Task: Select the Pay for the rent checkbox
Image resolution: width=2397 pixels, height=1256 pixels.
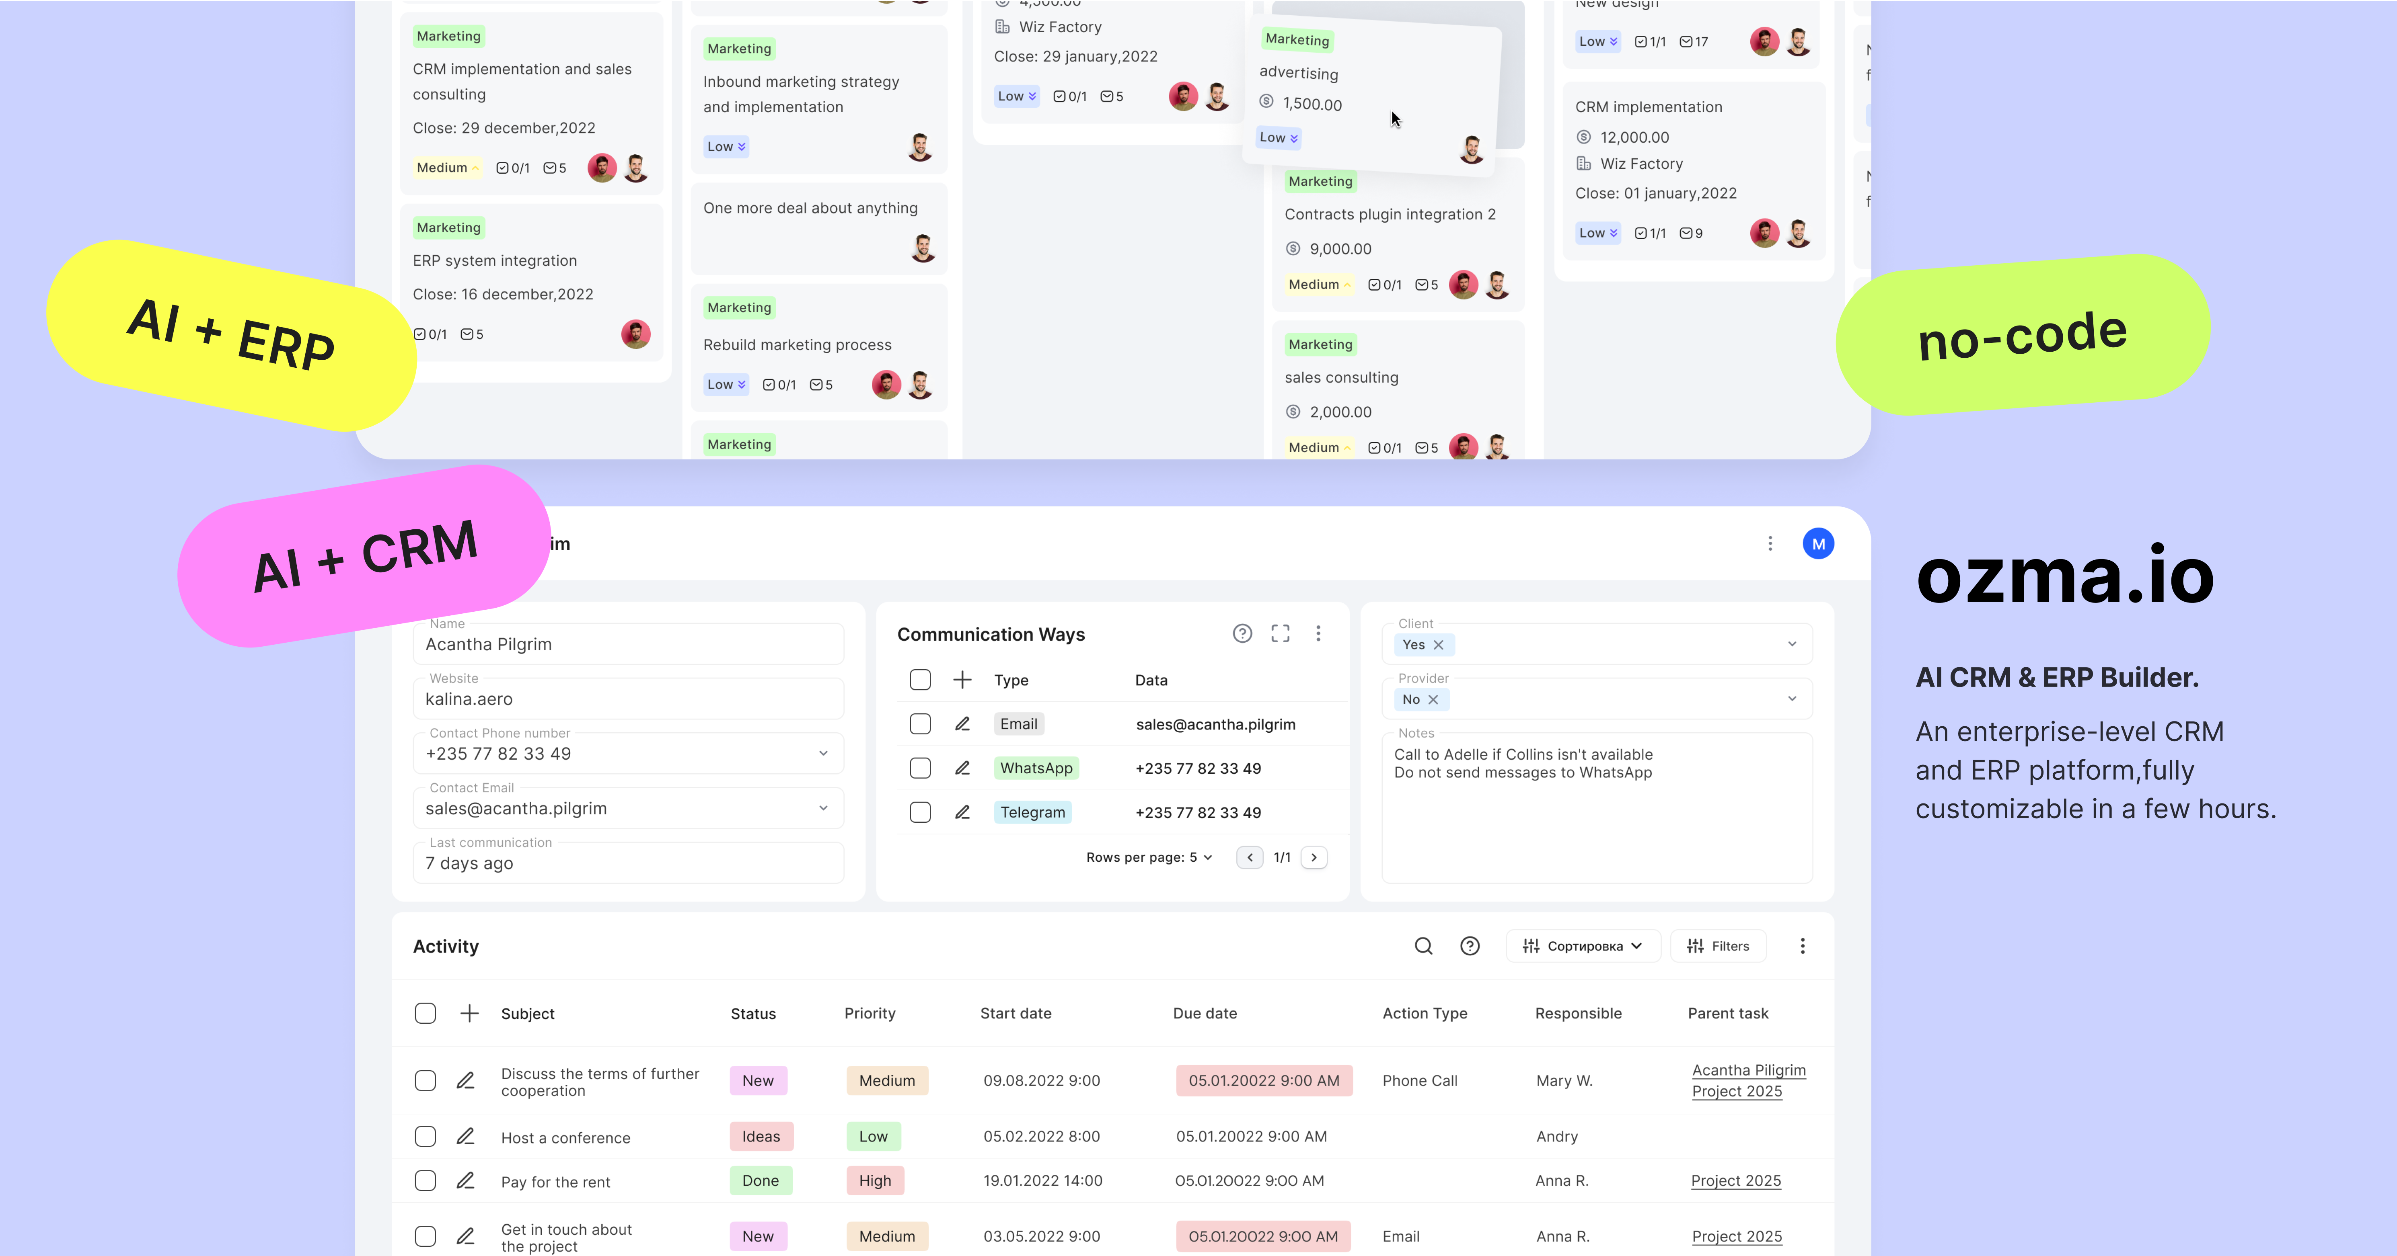Action: (x=425, y=1181)
